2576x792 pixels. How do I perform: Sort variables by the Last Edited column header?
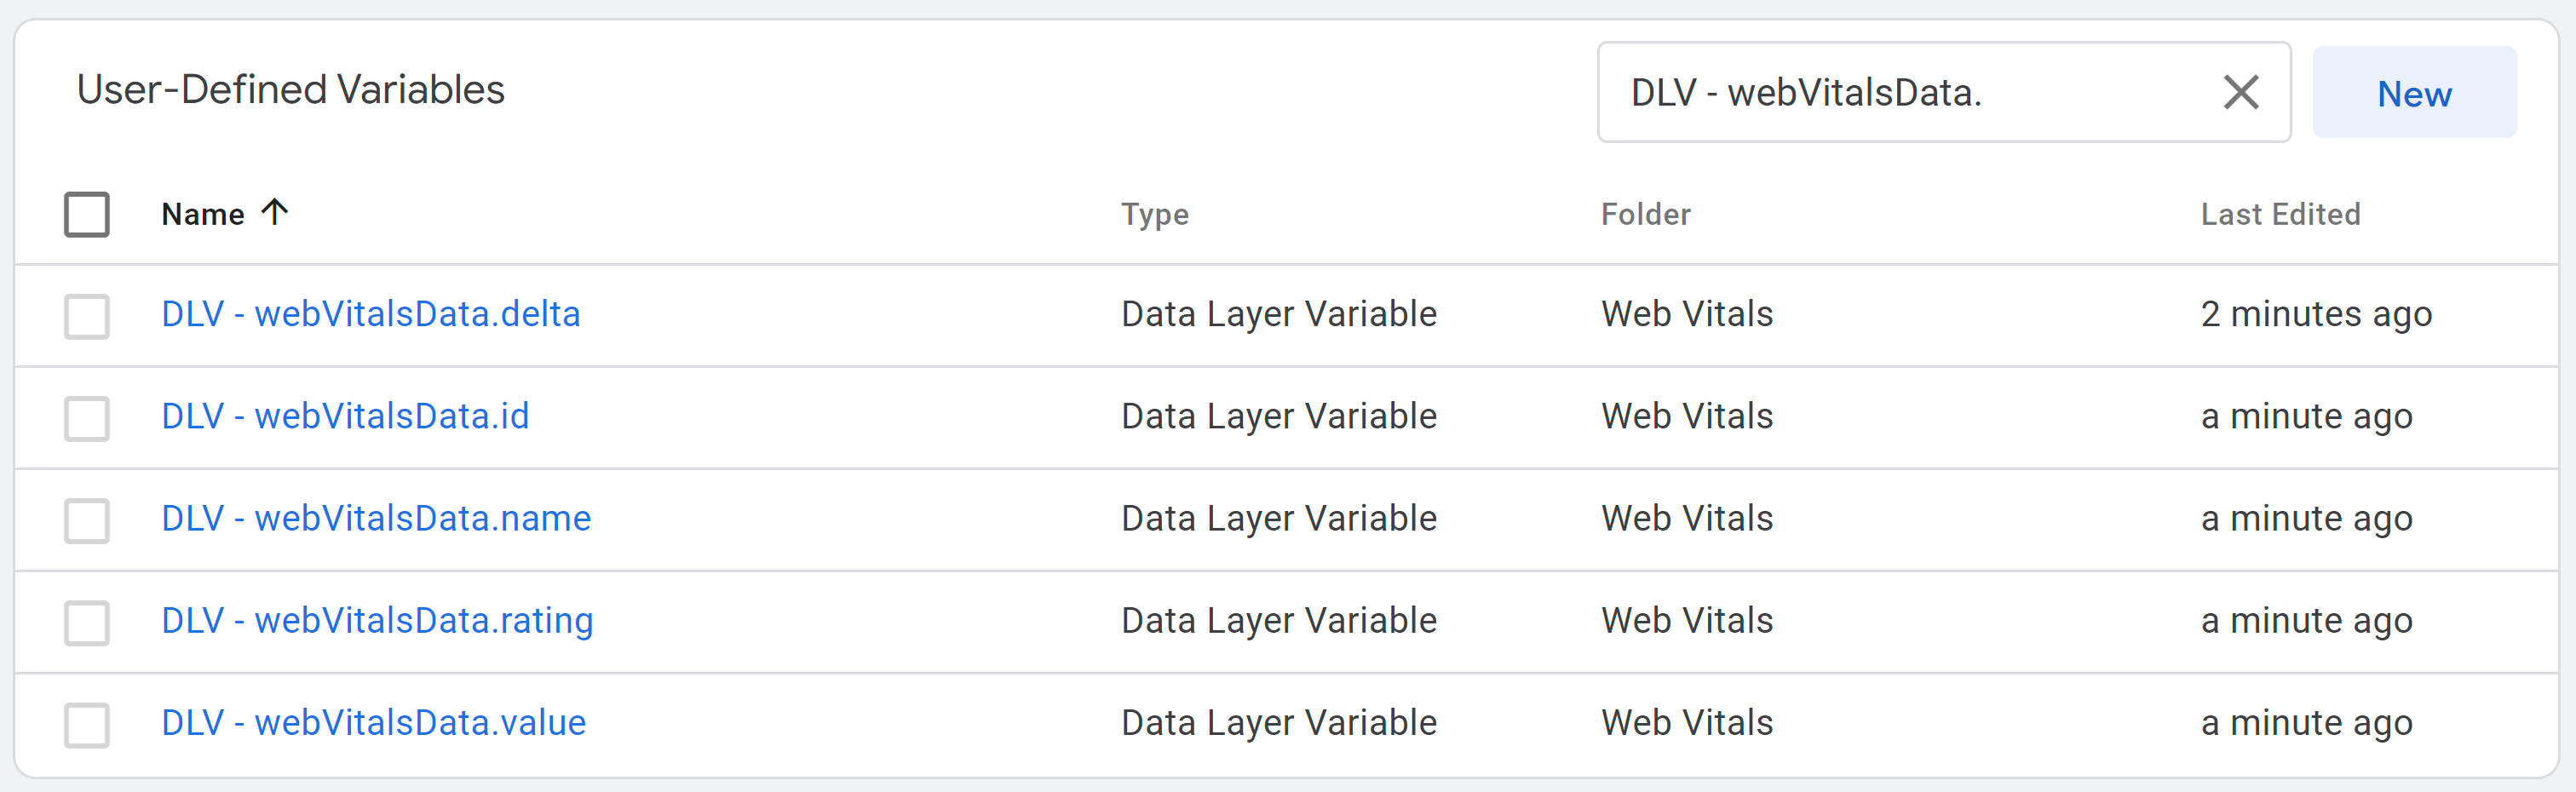tap(2280, 214)
